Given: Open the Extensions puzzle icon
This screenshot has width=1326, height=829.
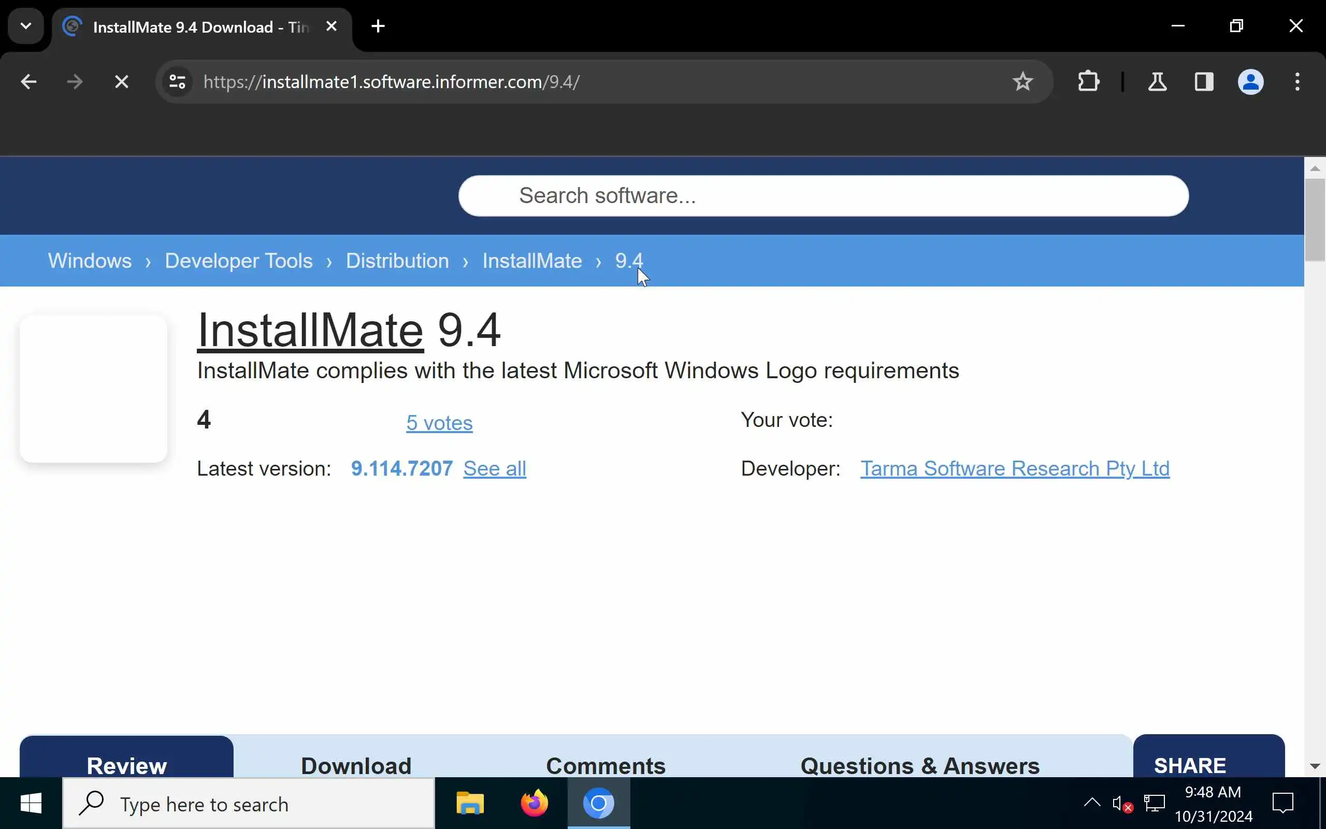Looking at the screenshot, I should click(1088, 82).
